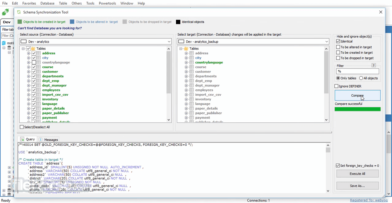The height and width of the screenshot is (203, 392).
Task: Click green Objects to be created swatch
Action: [20, 22]
